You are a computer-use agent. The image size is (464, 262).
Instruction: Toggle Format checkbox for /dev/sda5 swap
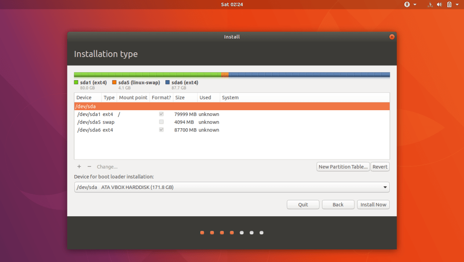[161, 122]
